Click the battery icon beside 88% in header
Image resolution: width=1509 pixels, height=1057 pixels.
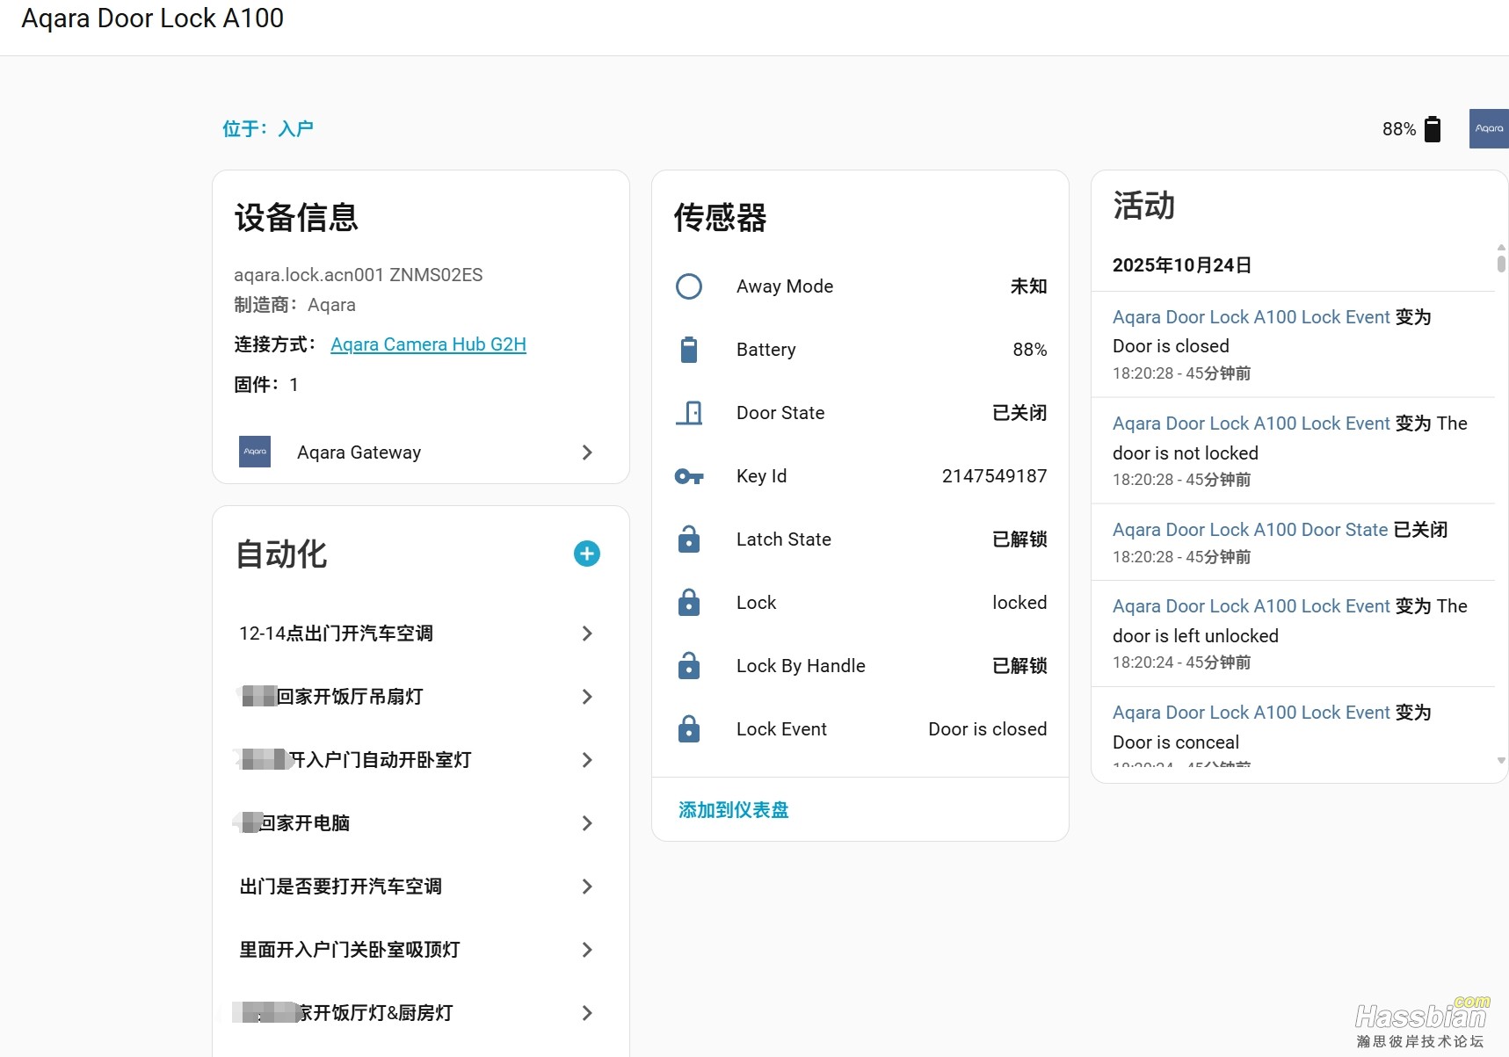(x=1433, y=129)
